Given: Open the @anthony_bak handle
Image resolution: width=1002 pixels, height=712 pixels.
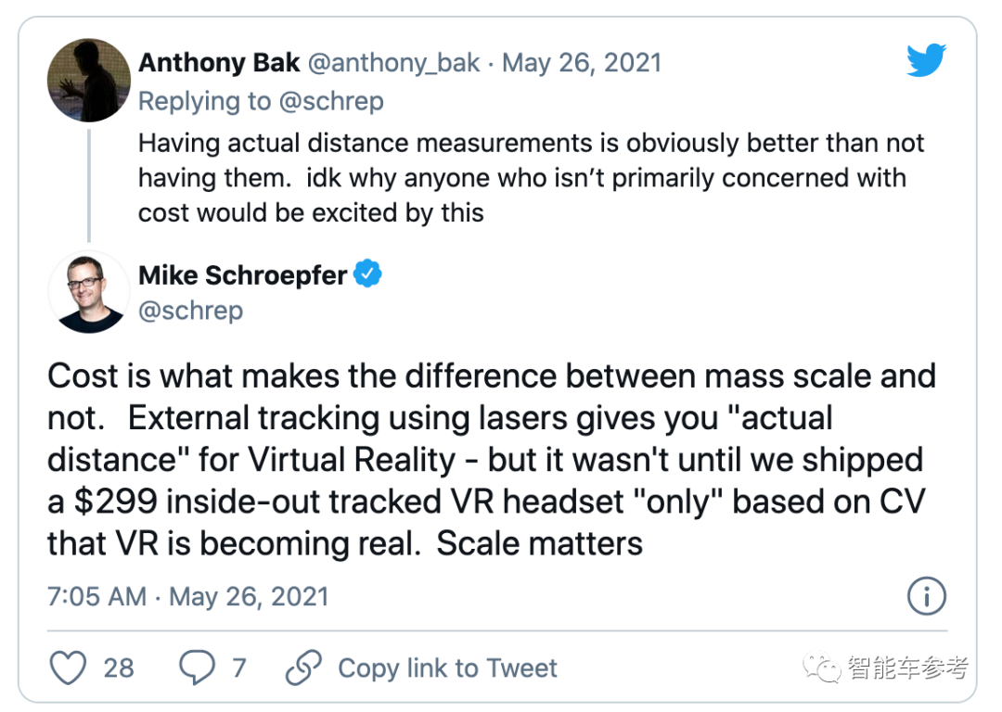Looking at the screenshot, I should (393, 63).
